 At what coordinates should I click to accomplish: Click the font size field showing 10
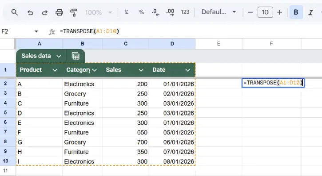tap(265, 12)
